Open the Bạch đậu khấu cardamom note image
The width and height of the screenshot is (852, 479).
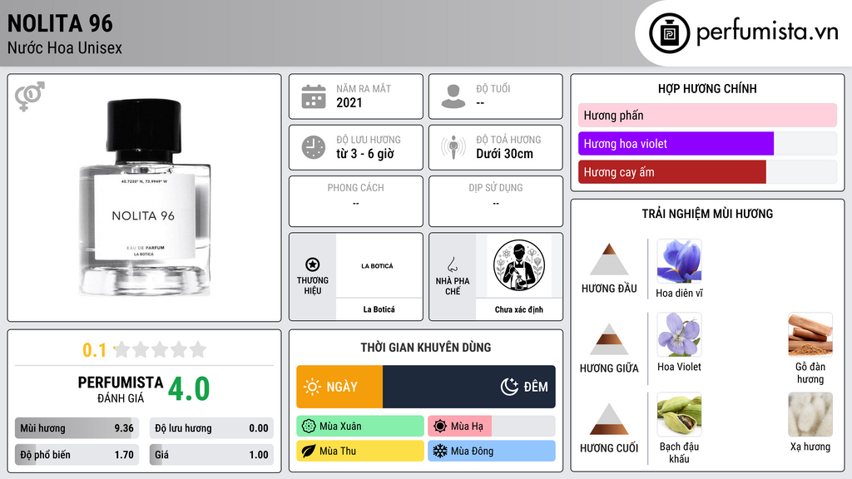(679, 414)
